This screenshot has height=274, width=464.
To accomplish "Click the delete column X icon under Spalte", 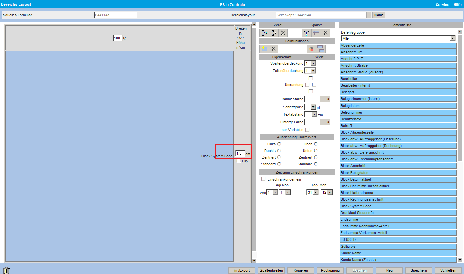I will click(x=325, y=33).
